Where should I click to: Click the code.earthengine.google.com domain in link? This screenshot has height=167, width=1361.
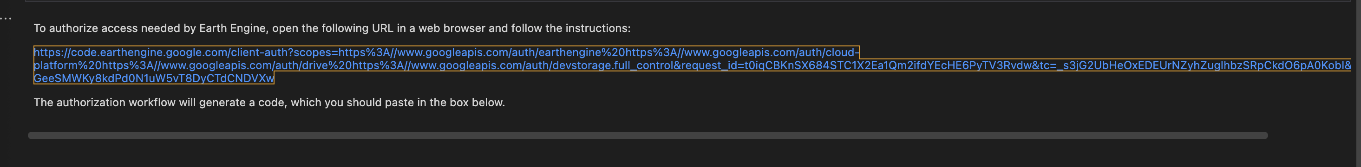(x=149, y=53)
